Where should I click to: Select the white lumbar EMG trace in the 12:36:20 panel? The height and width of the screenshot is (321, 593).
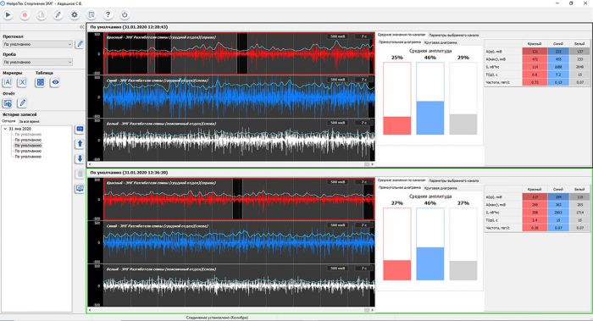click(239, 285)
